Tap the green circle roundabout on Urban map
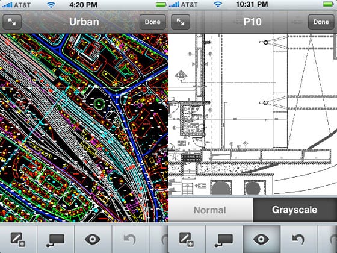Screen dimensions: 337x253 click(x=99, y=104)
